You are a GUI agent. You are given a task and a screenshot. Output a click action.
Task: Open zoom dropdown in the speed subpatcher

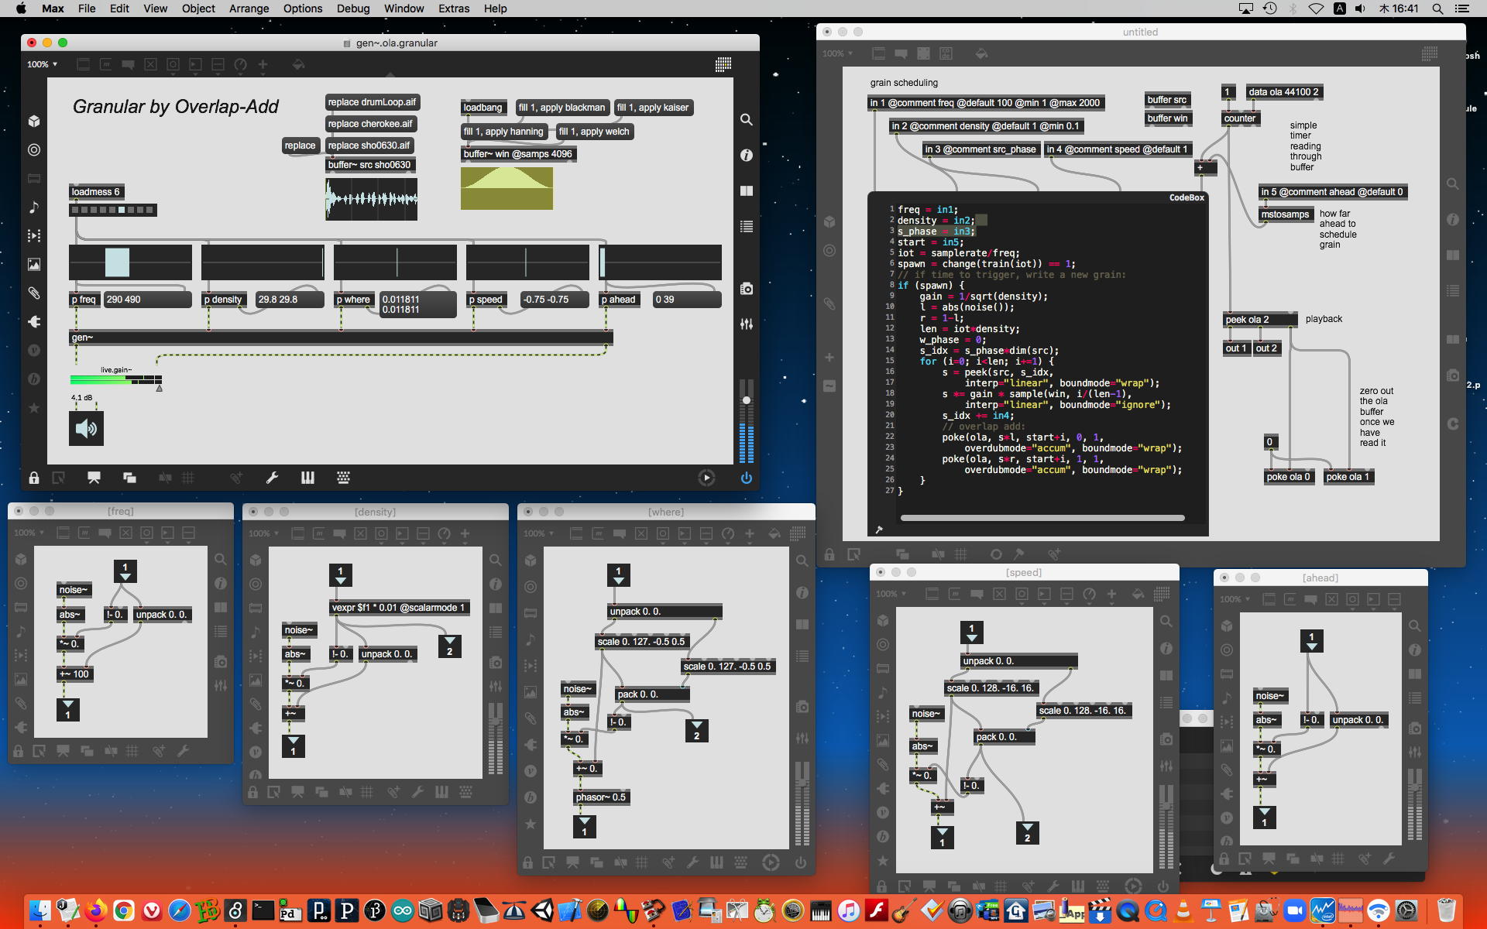point(891,594)
